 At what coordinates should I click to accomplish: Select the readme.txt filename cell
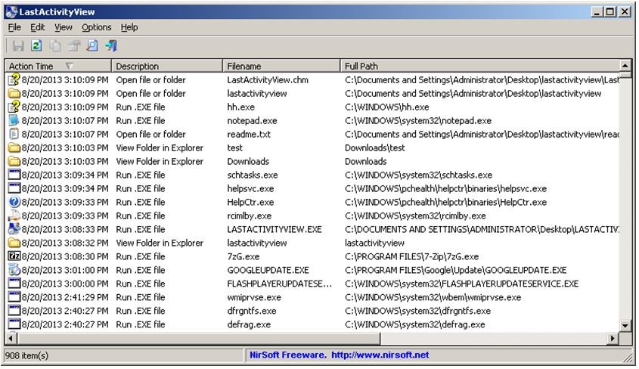click(x=249, y=135)
